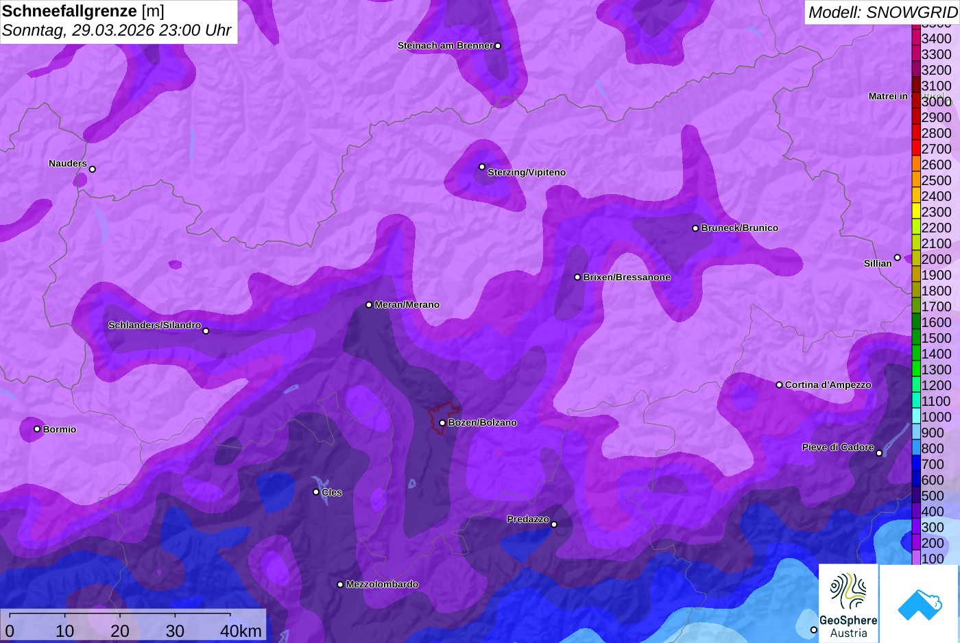Click the dark purple 500 m legend swatch
This screenshot has height=643, width=960.
(915, 496)
